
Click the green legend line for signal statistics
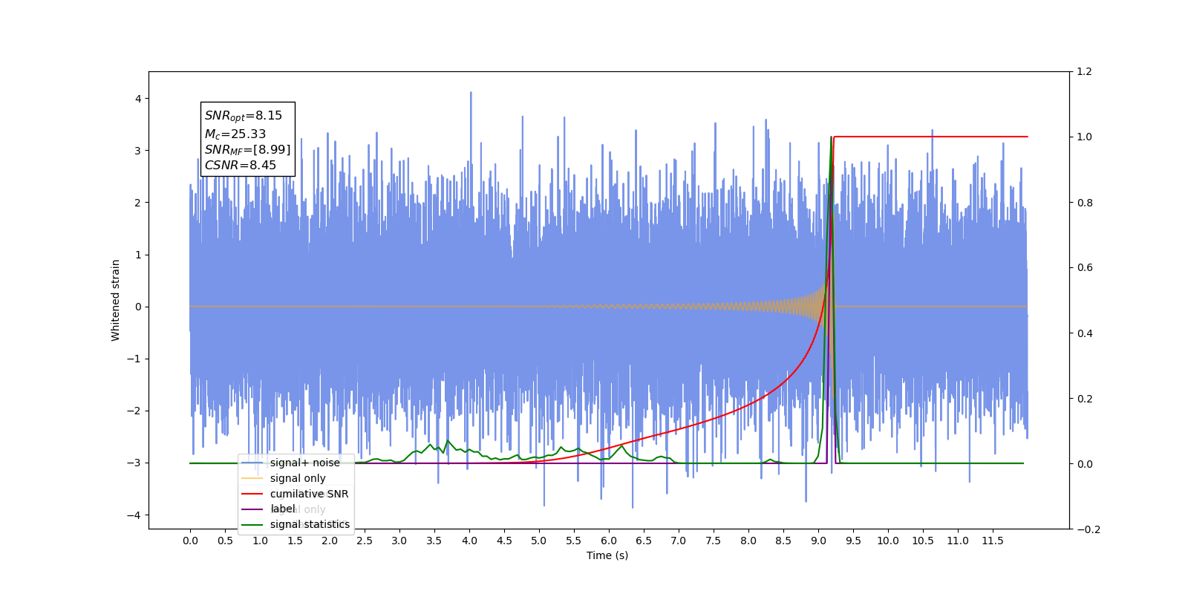[252, 525]
